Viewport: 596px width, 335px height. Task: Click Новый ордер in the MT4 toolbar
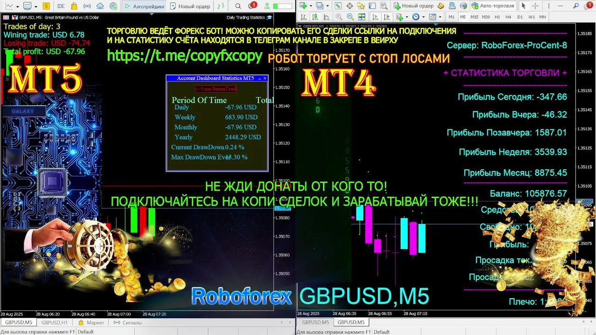tap(413, 6)
